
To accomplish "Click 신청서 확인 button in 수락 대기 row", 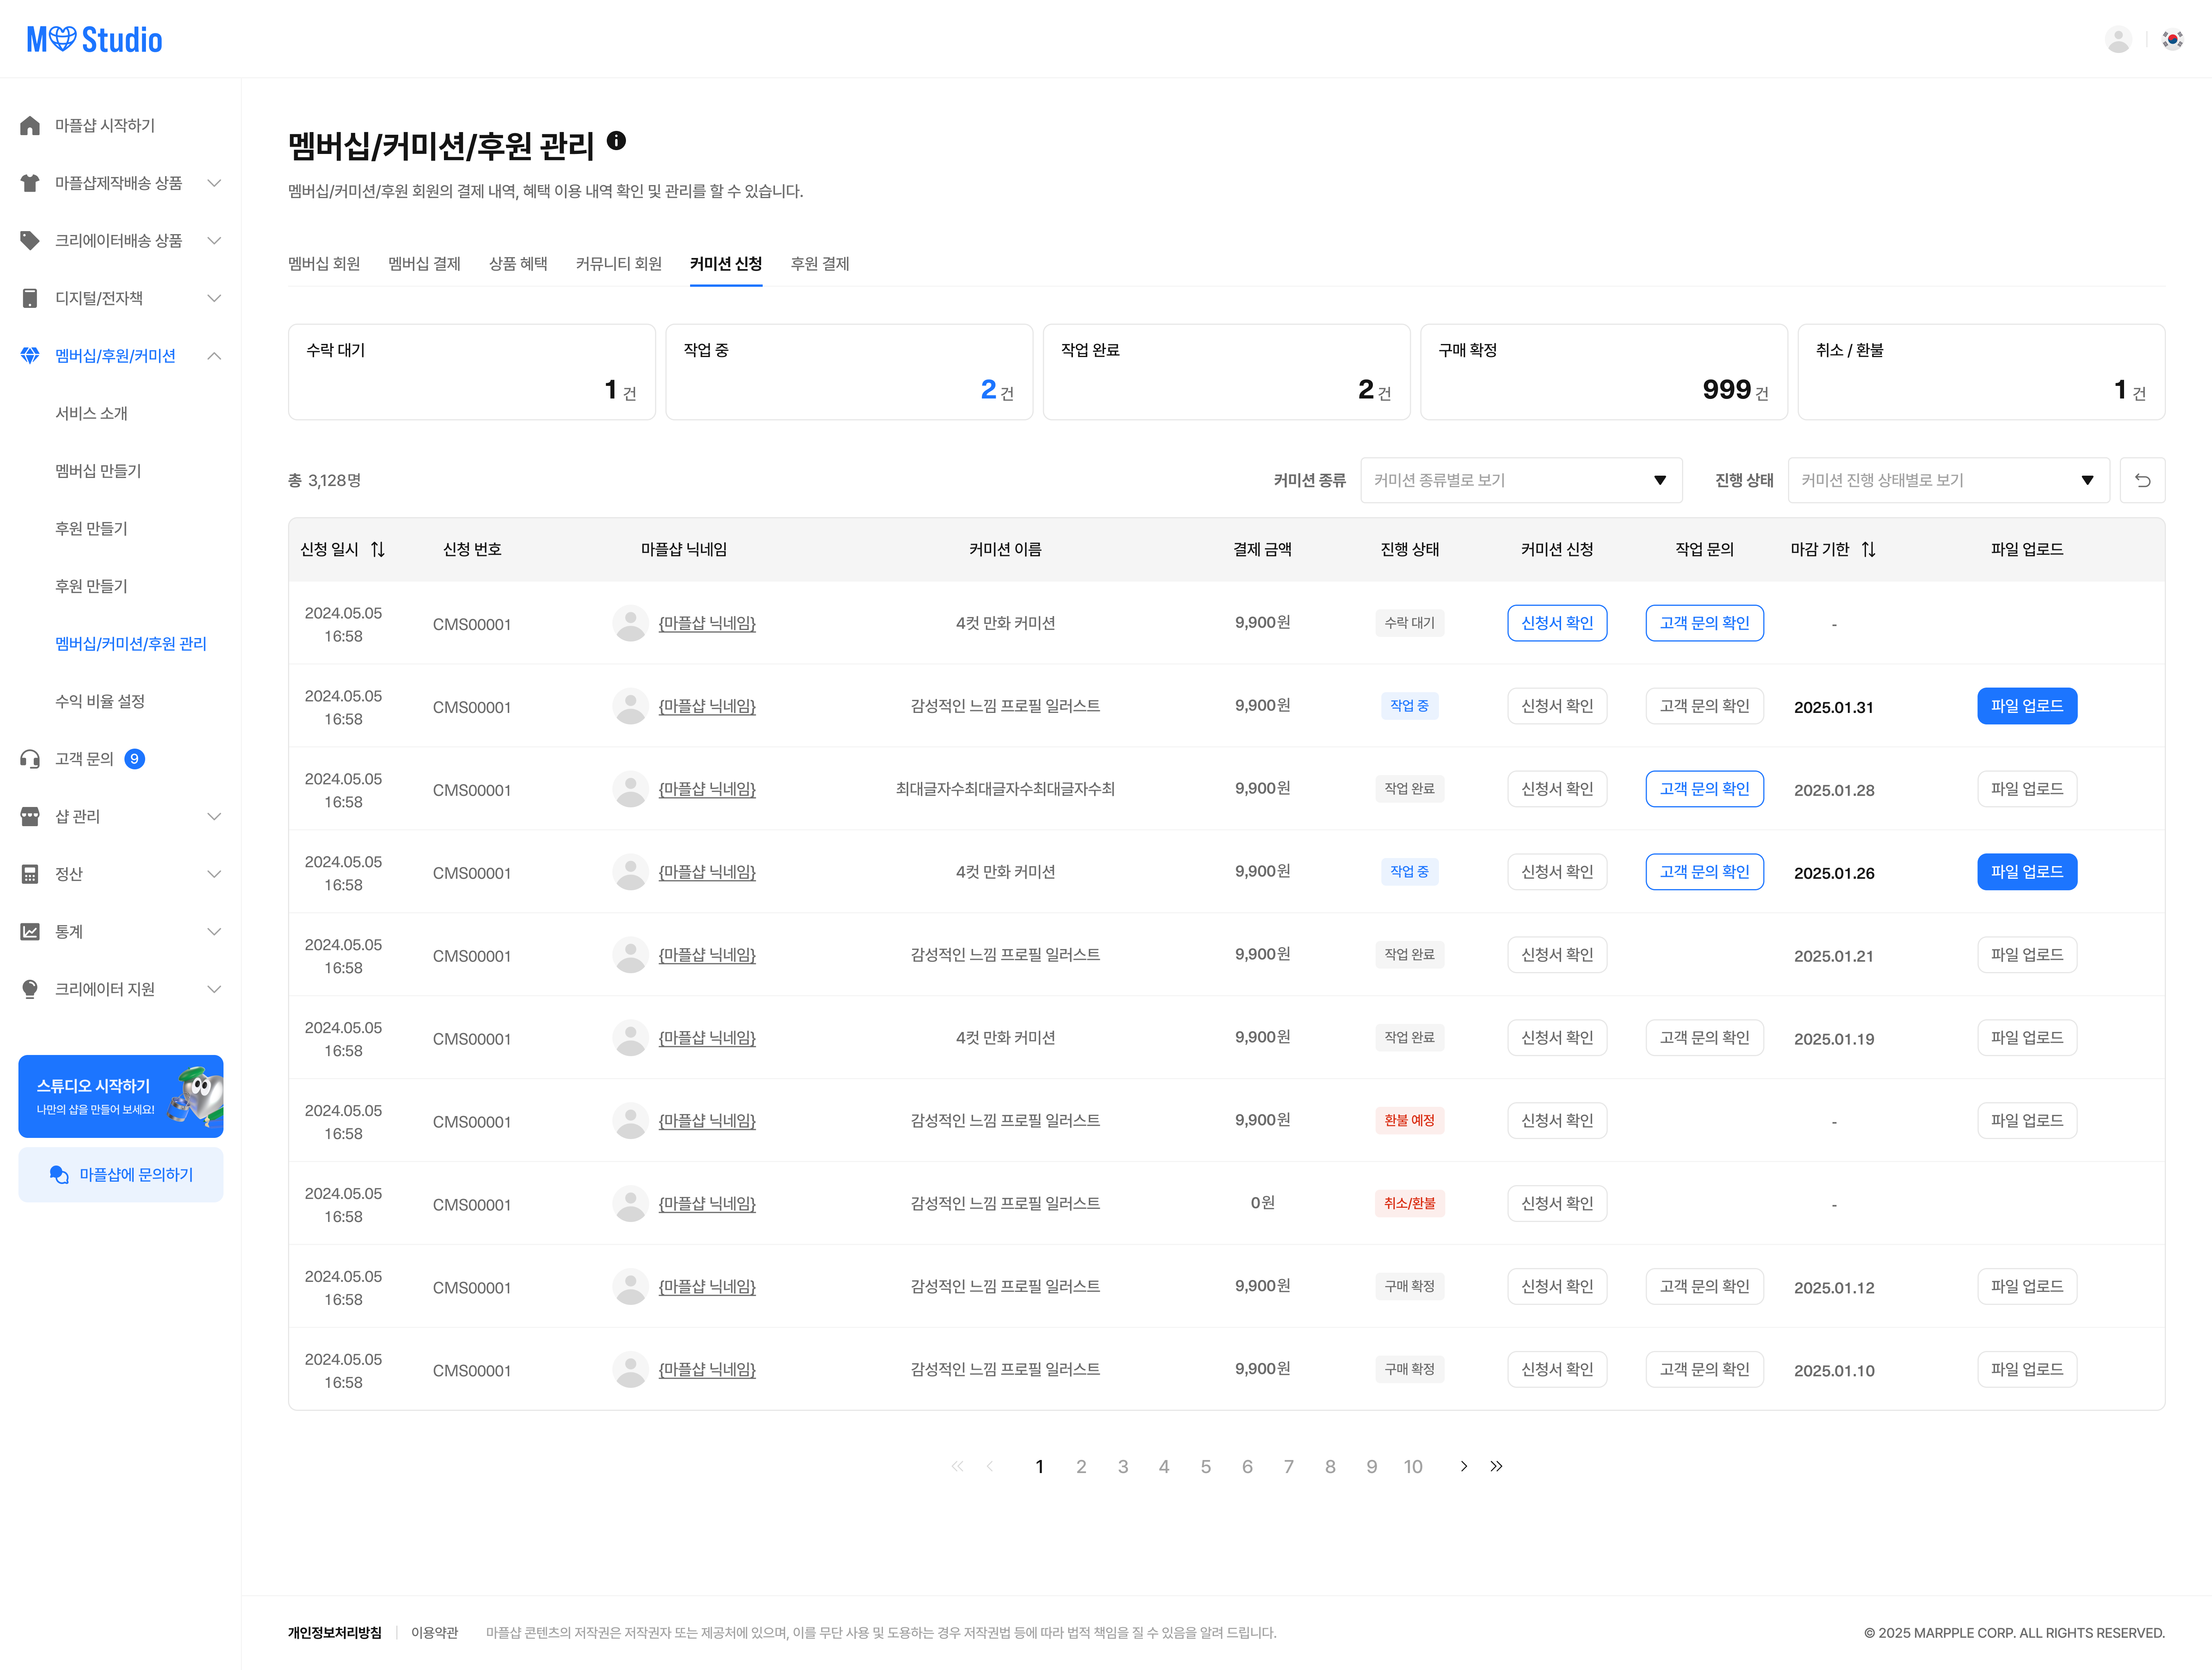I will click(x=1556, y=623).
